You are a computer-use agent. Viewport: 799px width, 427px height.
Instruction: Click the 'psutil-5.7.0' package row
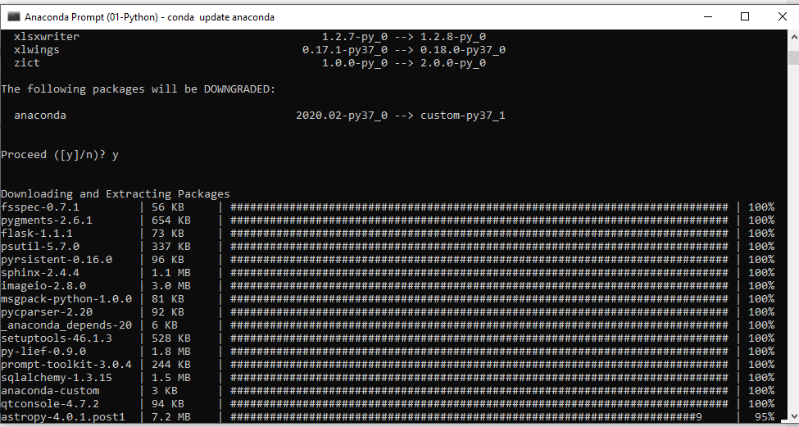388,247
